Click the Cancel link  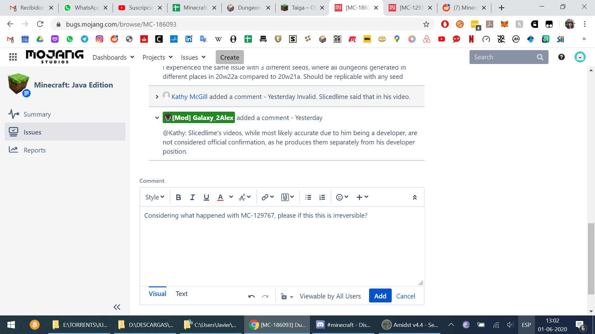[405, 296]
